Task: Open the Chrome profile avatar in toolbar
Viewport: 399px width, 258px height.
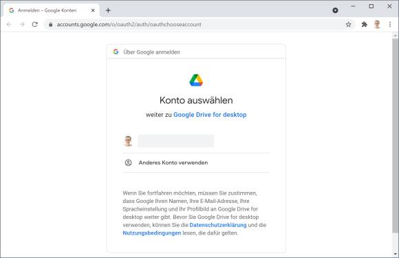Action: coord(377,25)
